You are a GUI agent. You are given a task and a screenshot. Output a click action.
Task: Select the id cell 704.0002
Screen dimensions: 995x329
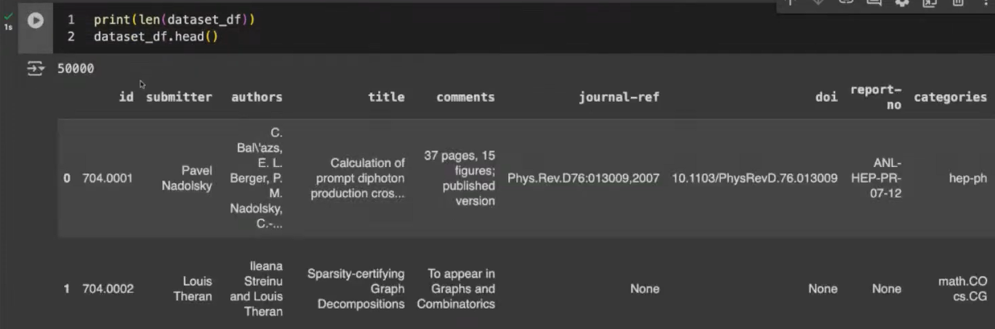(x=107, y=289)
